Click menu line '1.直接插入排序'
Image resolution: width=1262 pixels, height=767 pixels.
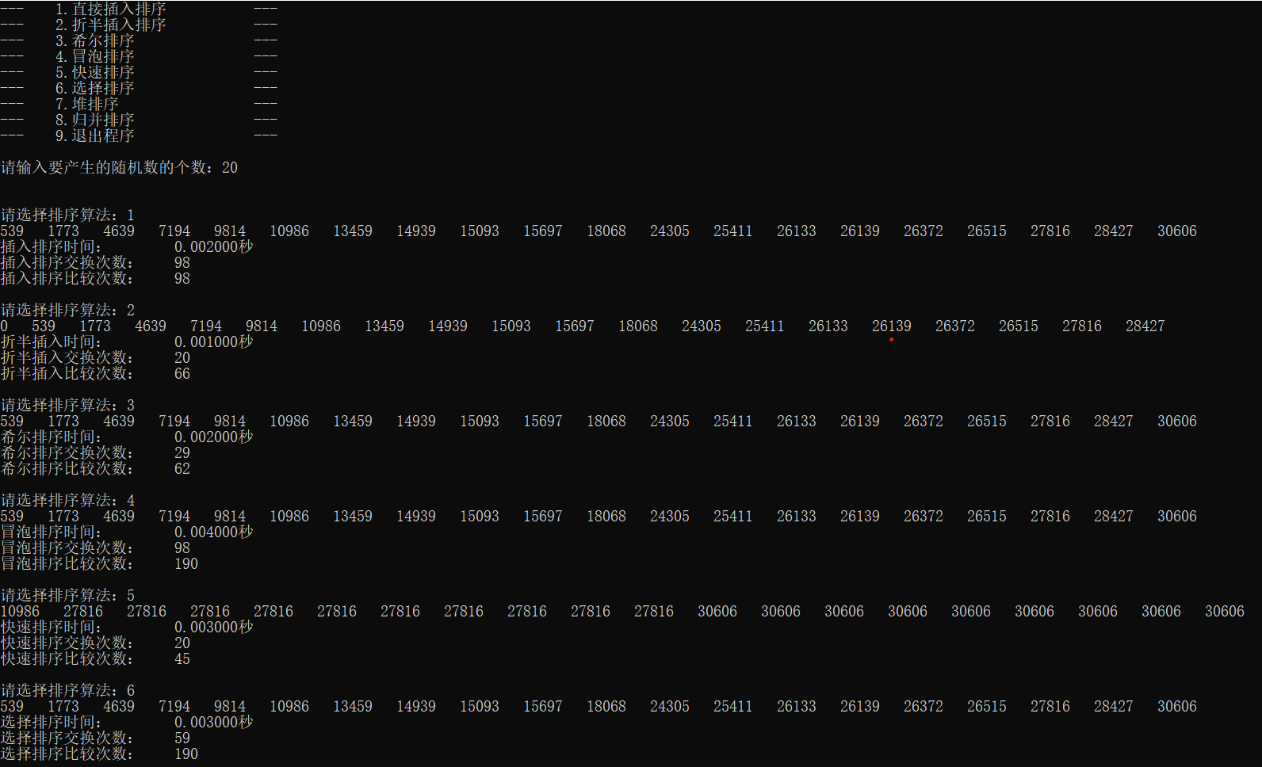tap(111, 9)
